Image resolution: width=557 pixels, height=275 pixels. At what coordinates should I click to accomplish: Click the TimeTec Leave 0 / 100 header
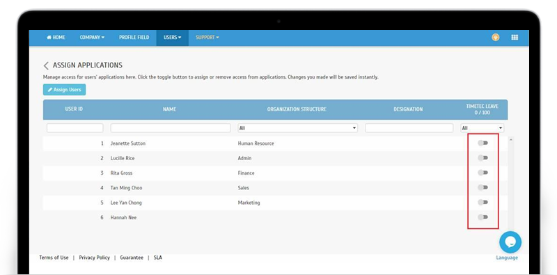pos(482,109)
